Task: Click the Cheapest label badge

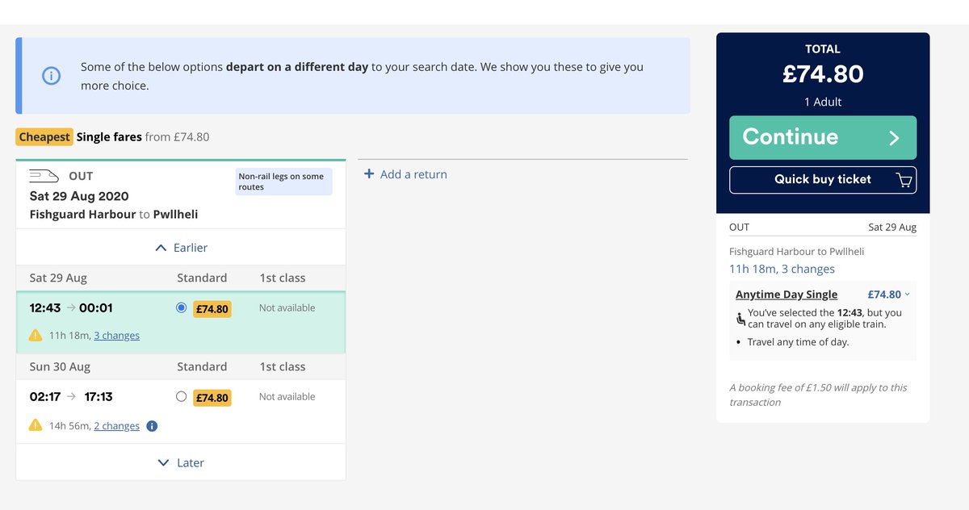Action: coord(44,137)
